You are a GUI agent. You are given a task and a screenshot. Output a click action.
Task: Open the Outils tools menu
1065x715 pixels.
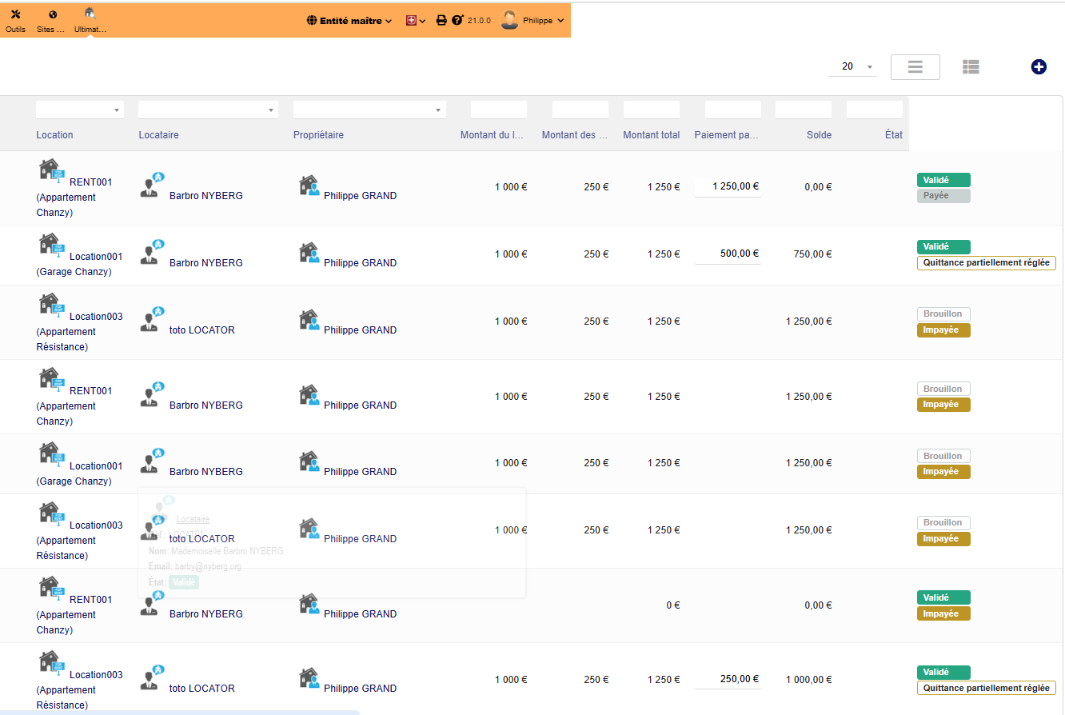[x=15, y=21]
